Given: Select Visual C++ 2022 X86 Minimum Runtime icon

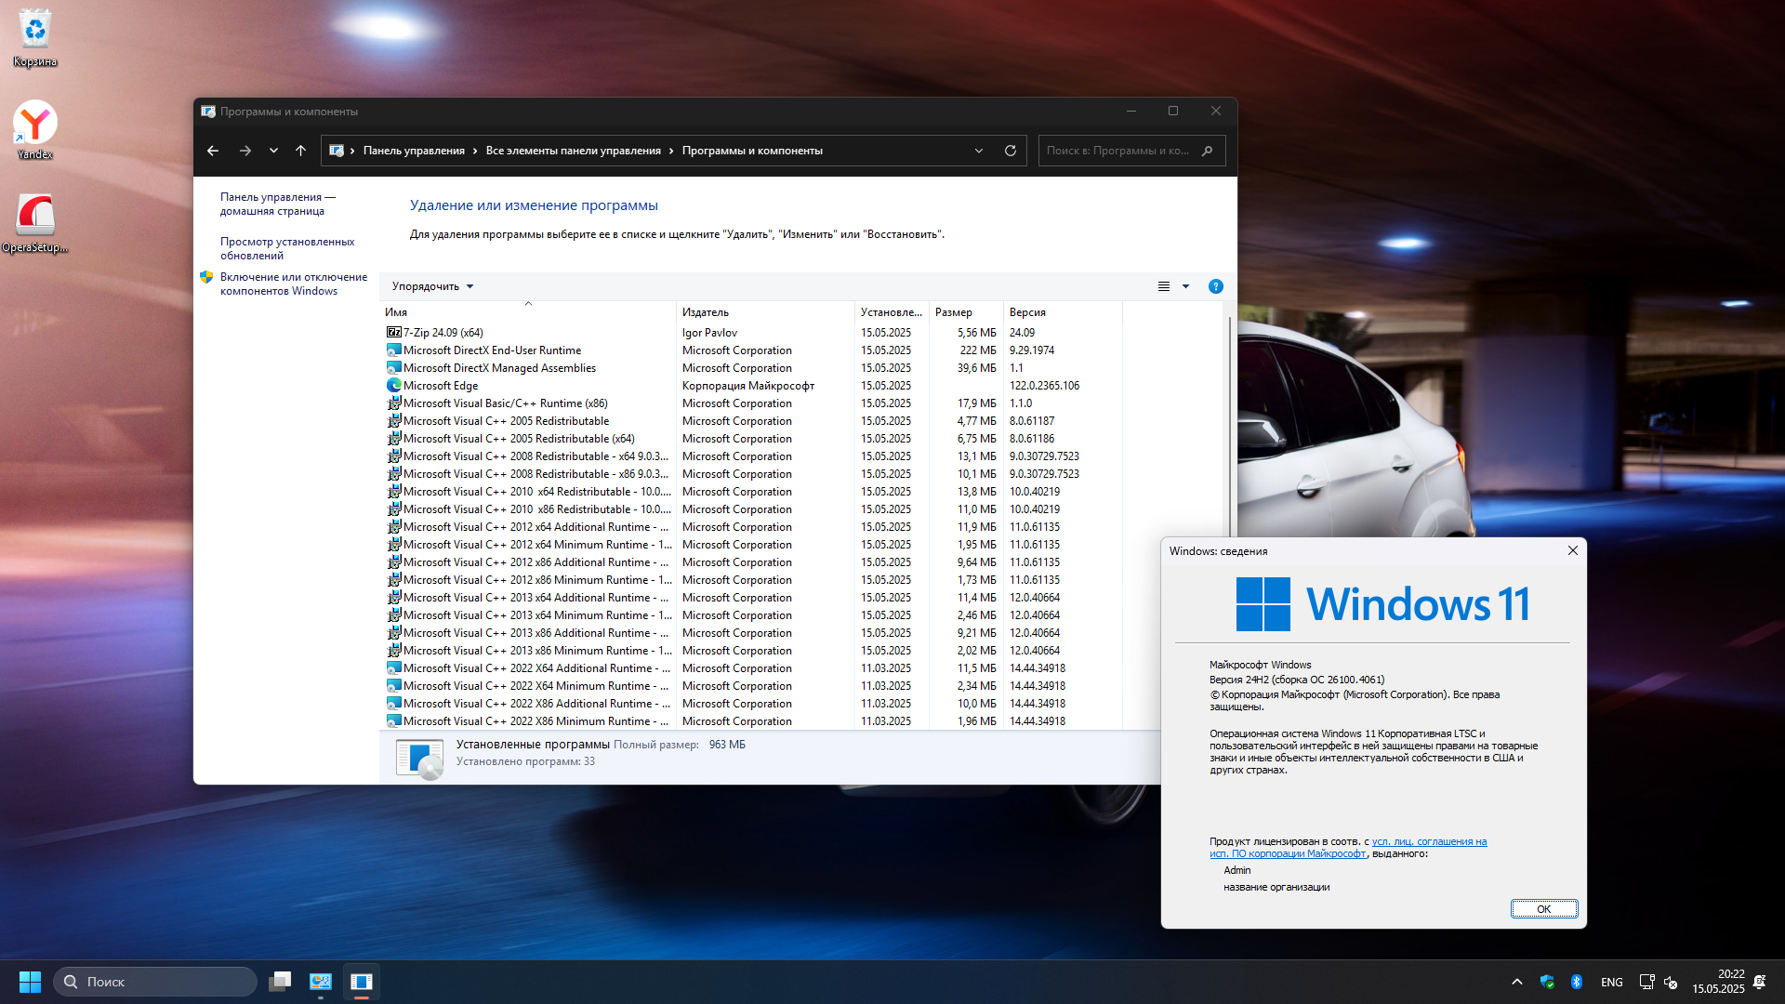Looking at the screenshot, I should pyautogui.click(x=393, y=721).
